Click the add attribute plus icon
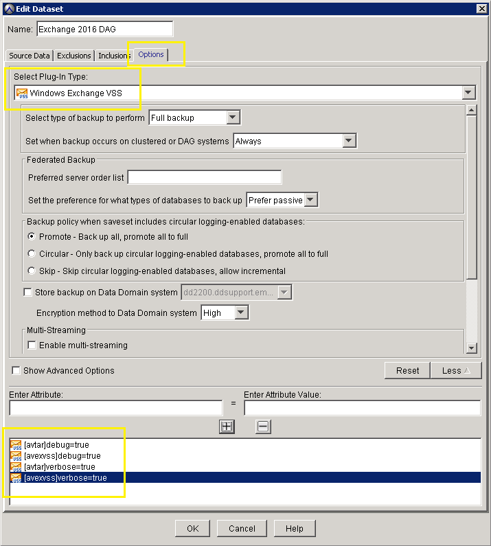 point(227,426)
